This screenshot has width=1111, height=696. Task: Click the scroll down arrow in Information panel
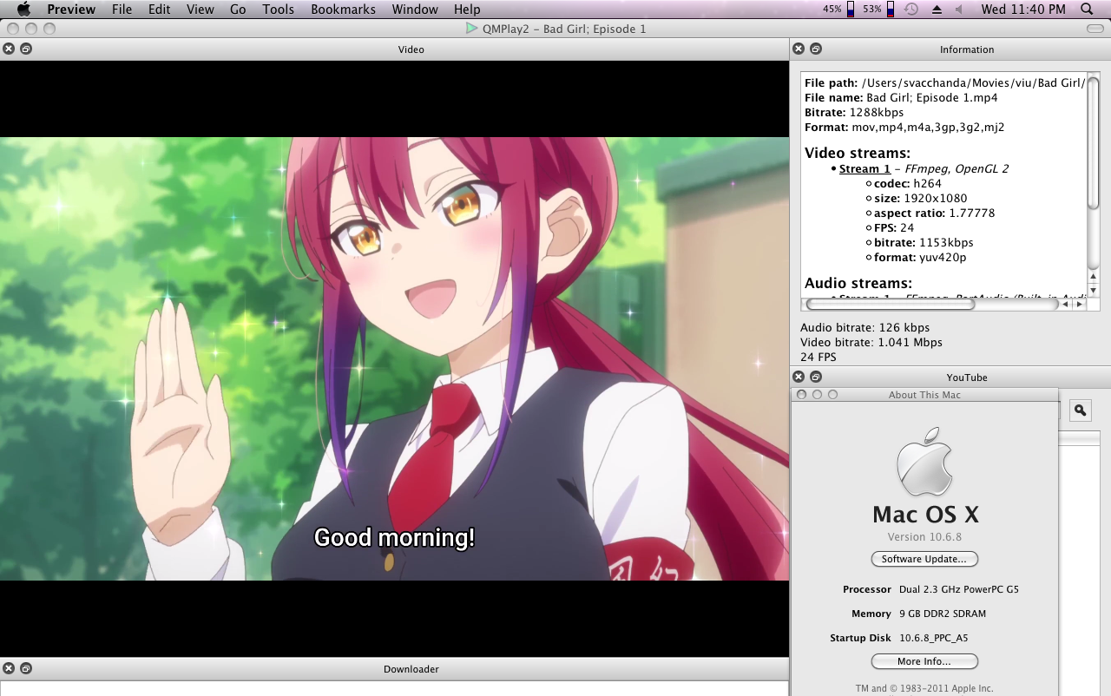[x=1093, y=290]
